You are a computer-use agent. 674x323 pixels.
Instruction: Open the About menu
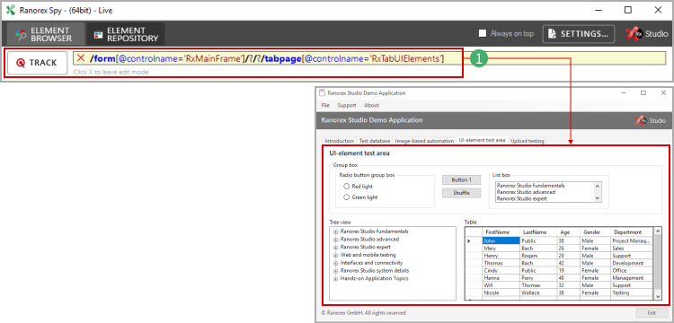[x=371, y=105]
